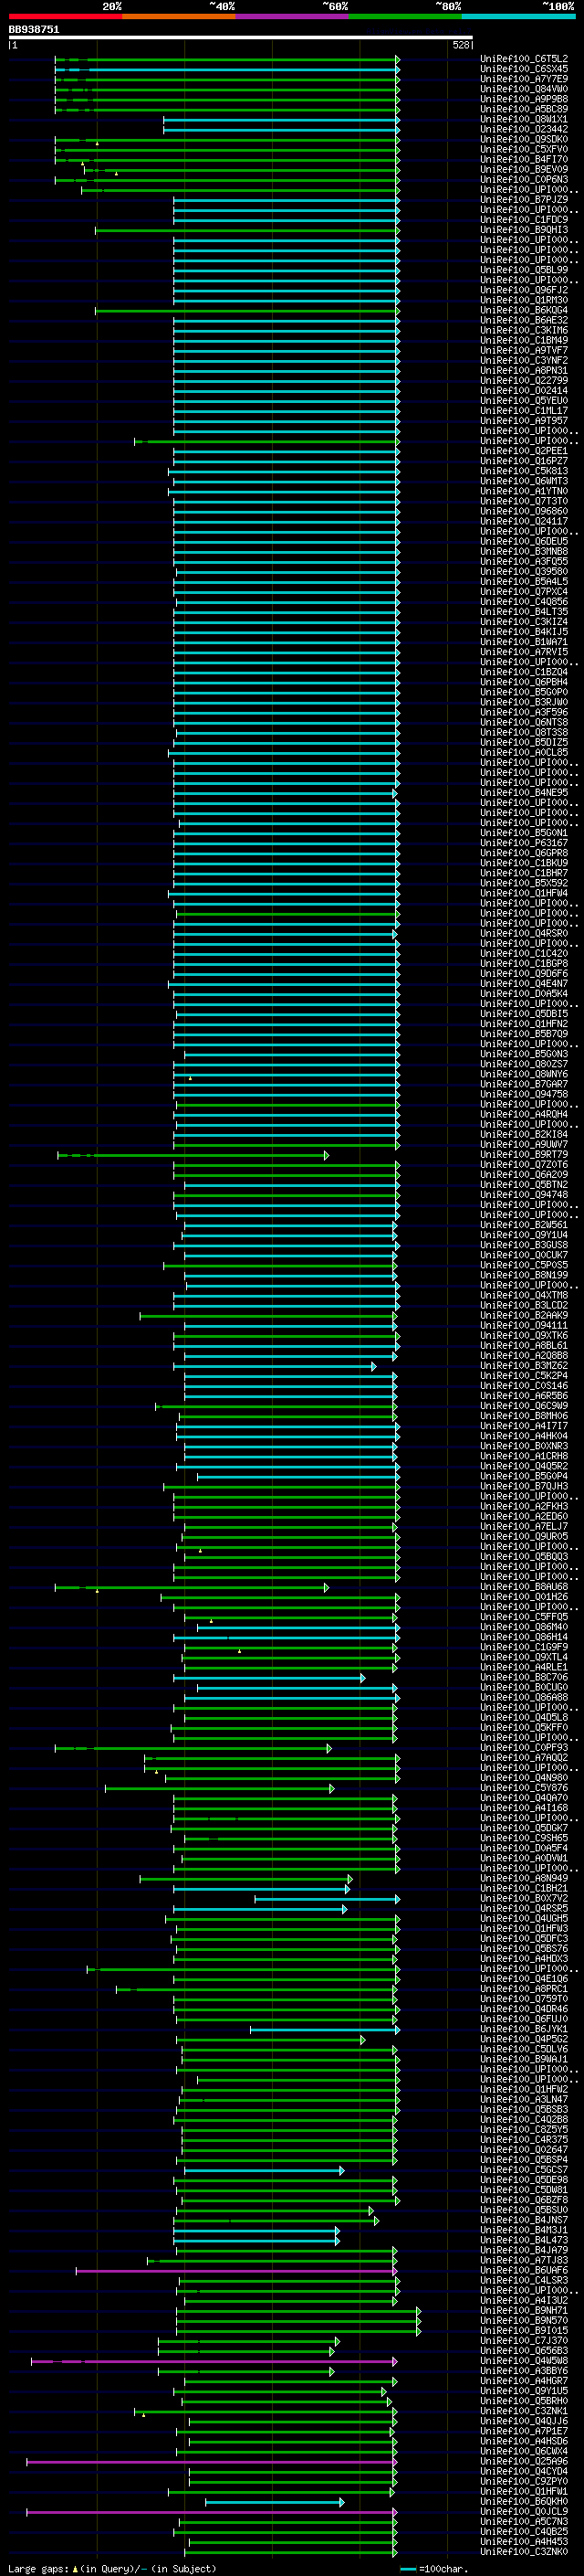
Task: Click the UniRef100_Q4W5W8 label
Action: 524,2361
